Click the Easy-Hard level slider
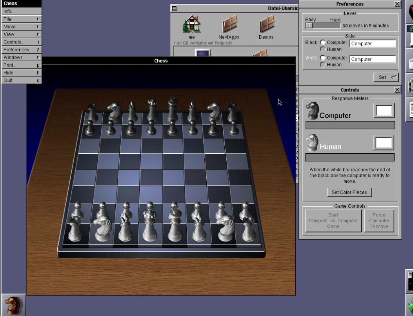Image resolution: width=413 pixels, height=316 pixels. pos(322,25)
